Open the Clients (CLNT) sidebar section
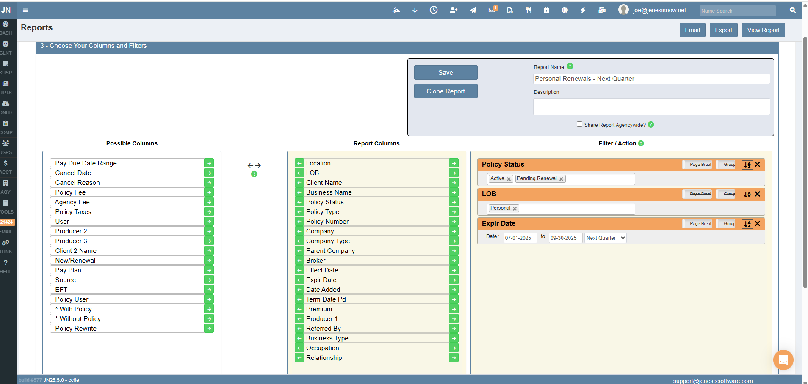This screenshot has width=808, height=384. pos(6,47)
